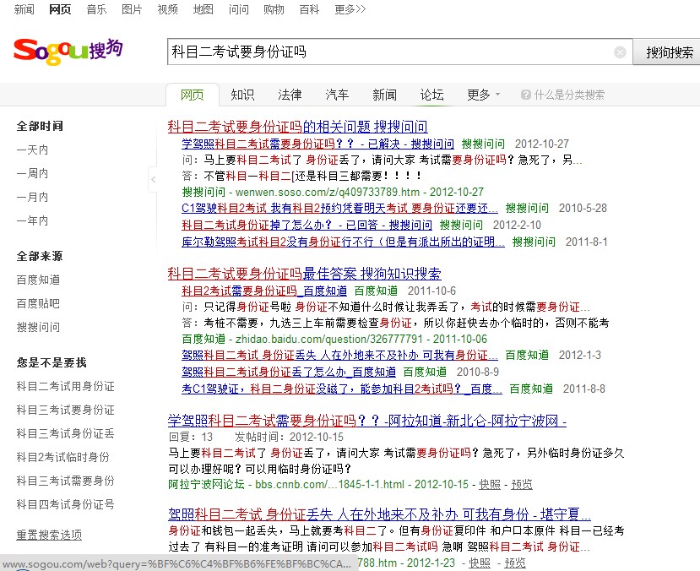Switch to the 论坛 category tab
The image size is (700, 571).
(x=431, y=95)
